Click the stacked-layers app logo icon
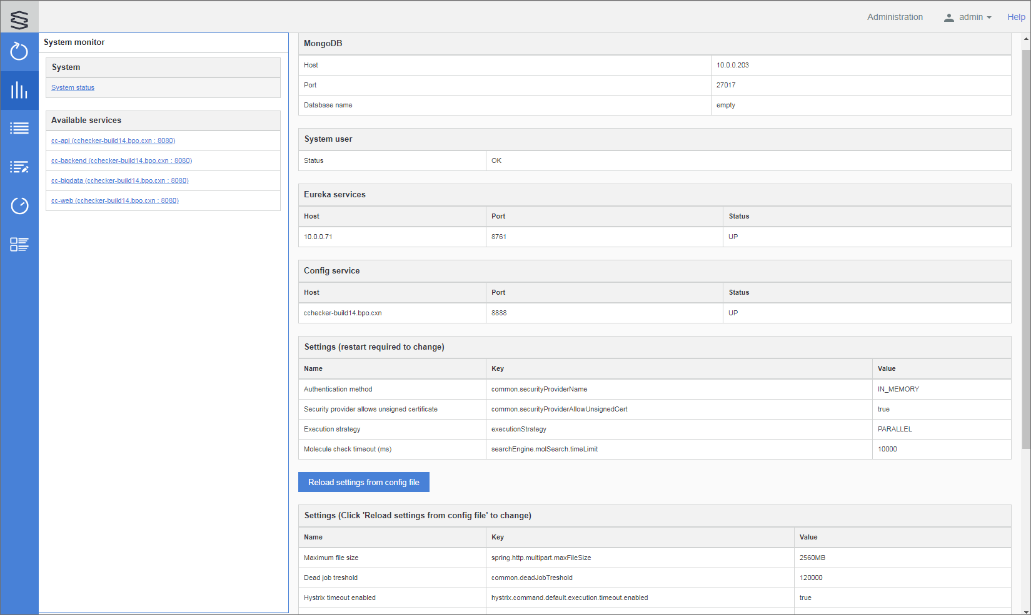The width and height of the screenshot is (1031, 615). coord(19,19)
